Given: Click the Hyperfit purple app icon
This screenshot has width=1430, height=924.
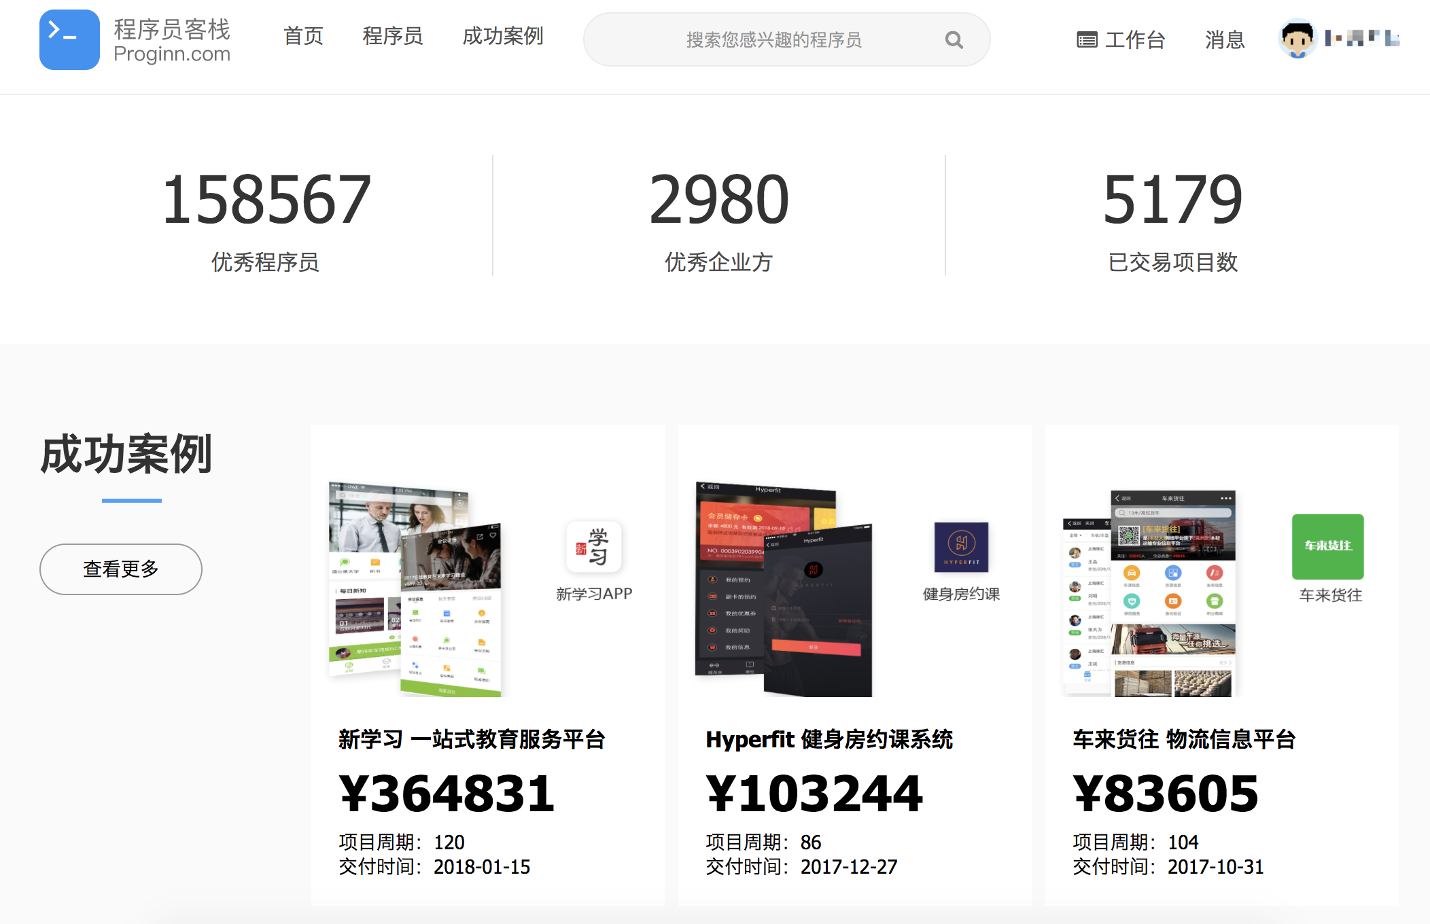Looking at the screenshot, I should click(961, 547).
